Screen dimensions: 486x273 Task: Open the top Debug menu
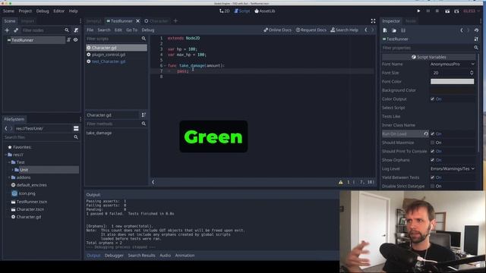pyautogui.click(x=43, y=11)
